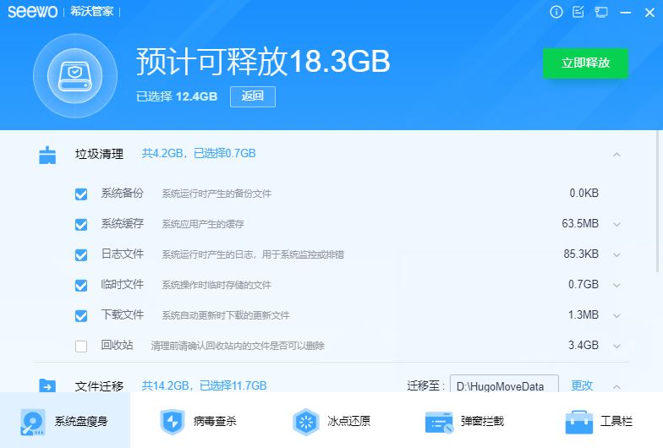This screenshot has width=663, height=448.
Task: Expand the 系统缓存 row details
Action: [x=616, y=224]
